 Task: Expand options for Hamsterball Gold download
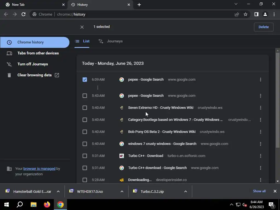pyautogui.click(x=58, y=191)
